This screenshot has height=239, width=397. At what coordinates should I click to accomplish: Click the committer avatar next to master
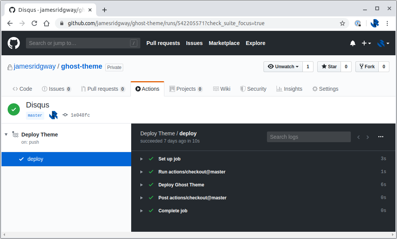[53, 115]
